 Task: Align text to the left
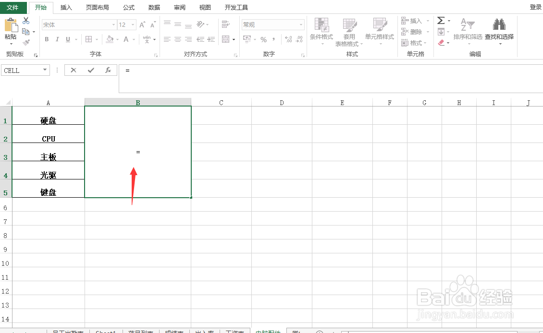[167, 39]
